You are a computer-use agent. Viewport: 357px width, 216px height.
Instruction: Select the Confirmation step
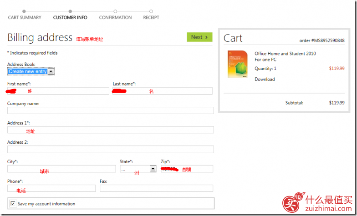[115, 17]
